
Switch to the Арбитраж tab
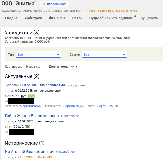(x=33, y=18)
